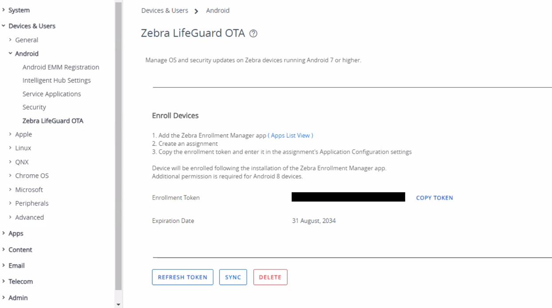Collapse the Android section
Screen dimensions: 552x308
(x=27, y=53)
